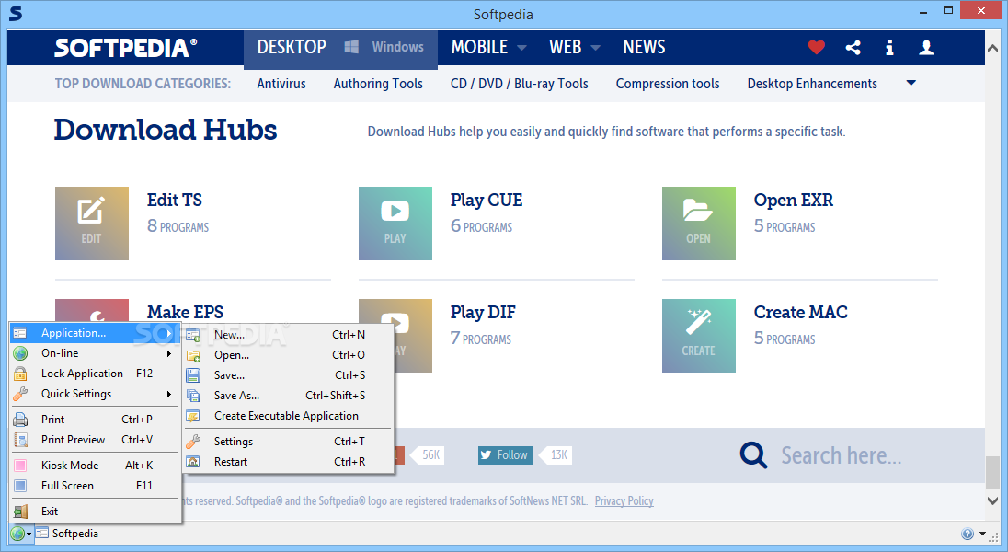This screenshot has height=552, width=1008.
Task: Open Desktop Enhancements category
Action: [812, 84]
